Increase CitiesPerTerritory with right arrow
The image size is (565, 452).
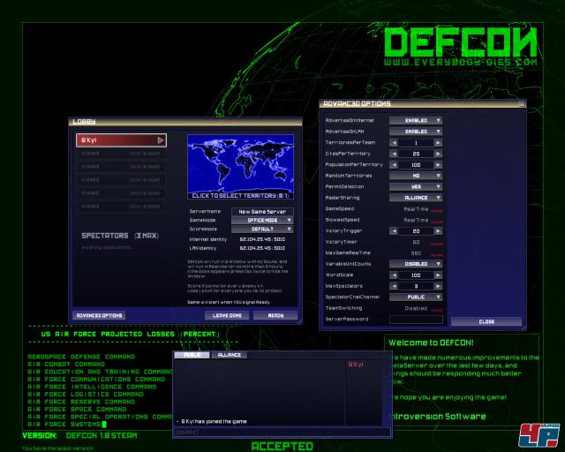[x=438, y=154]
